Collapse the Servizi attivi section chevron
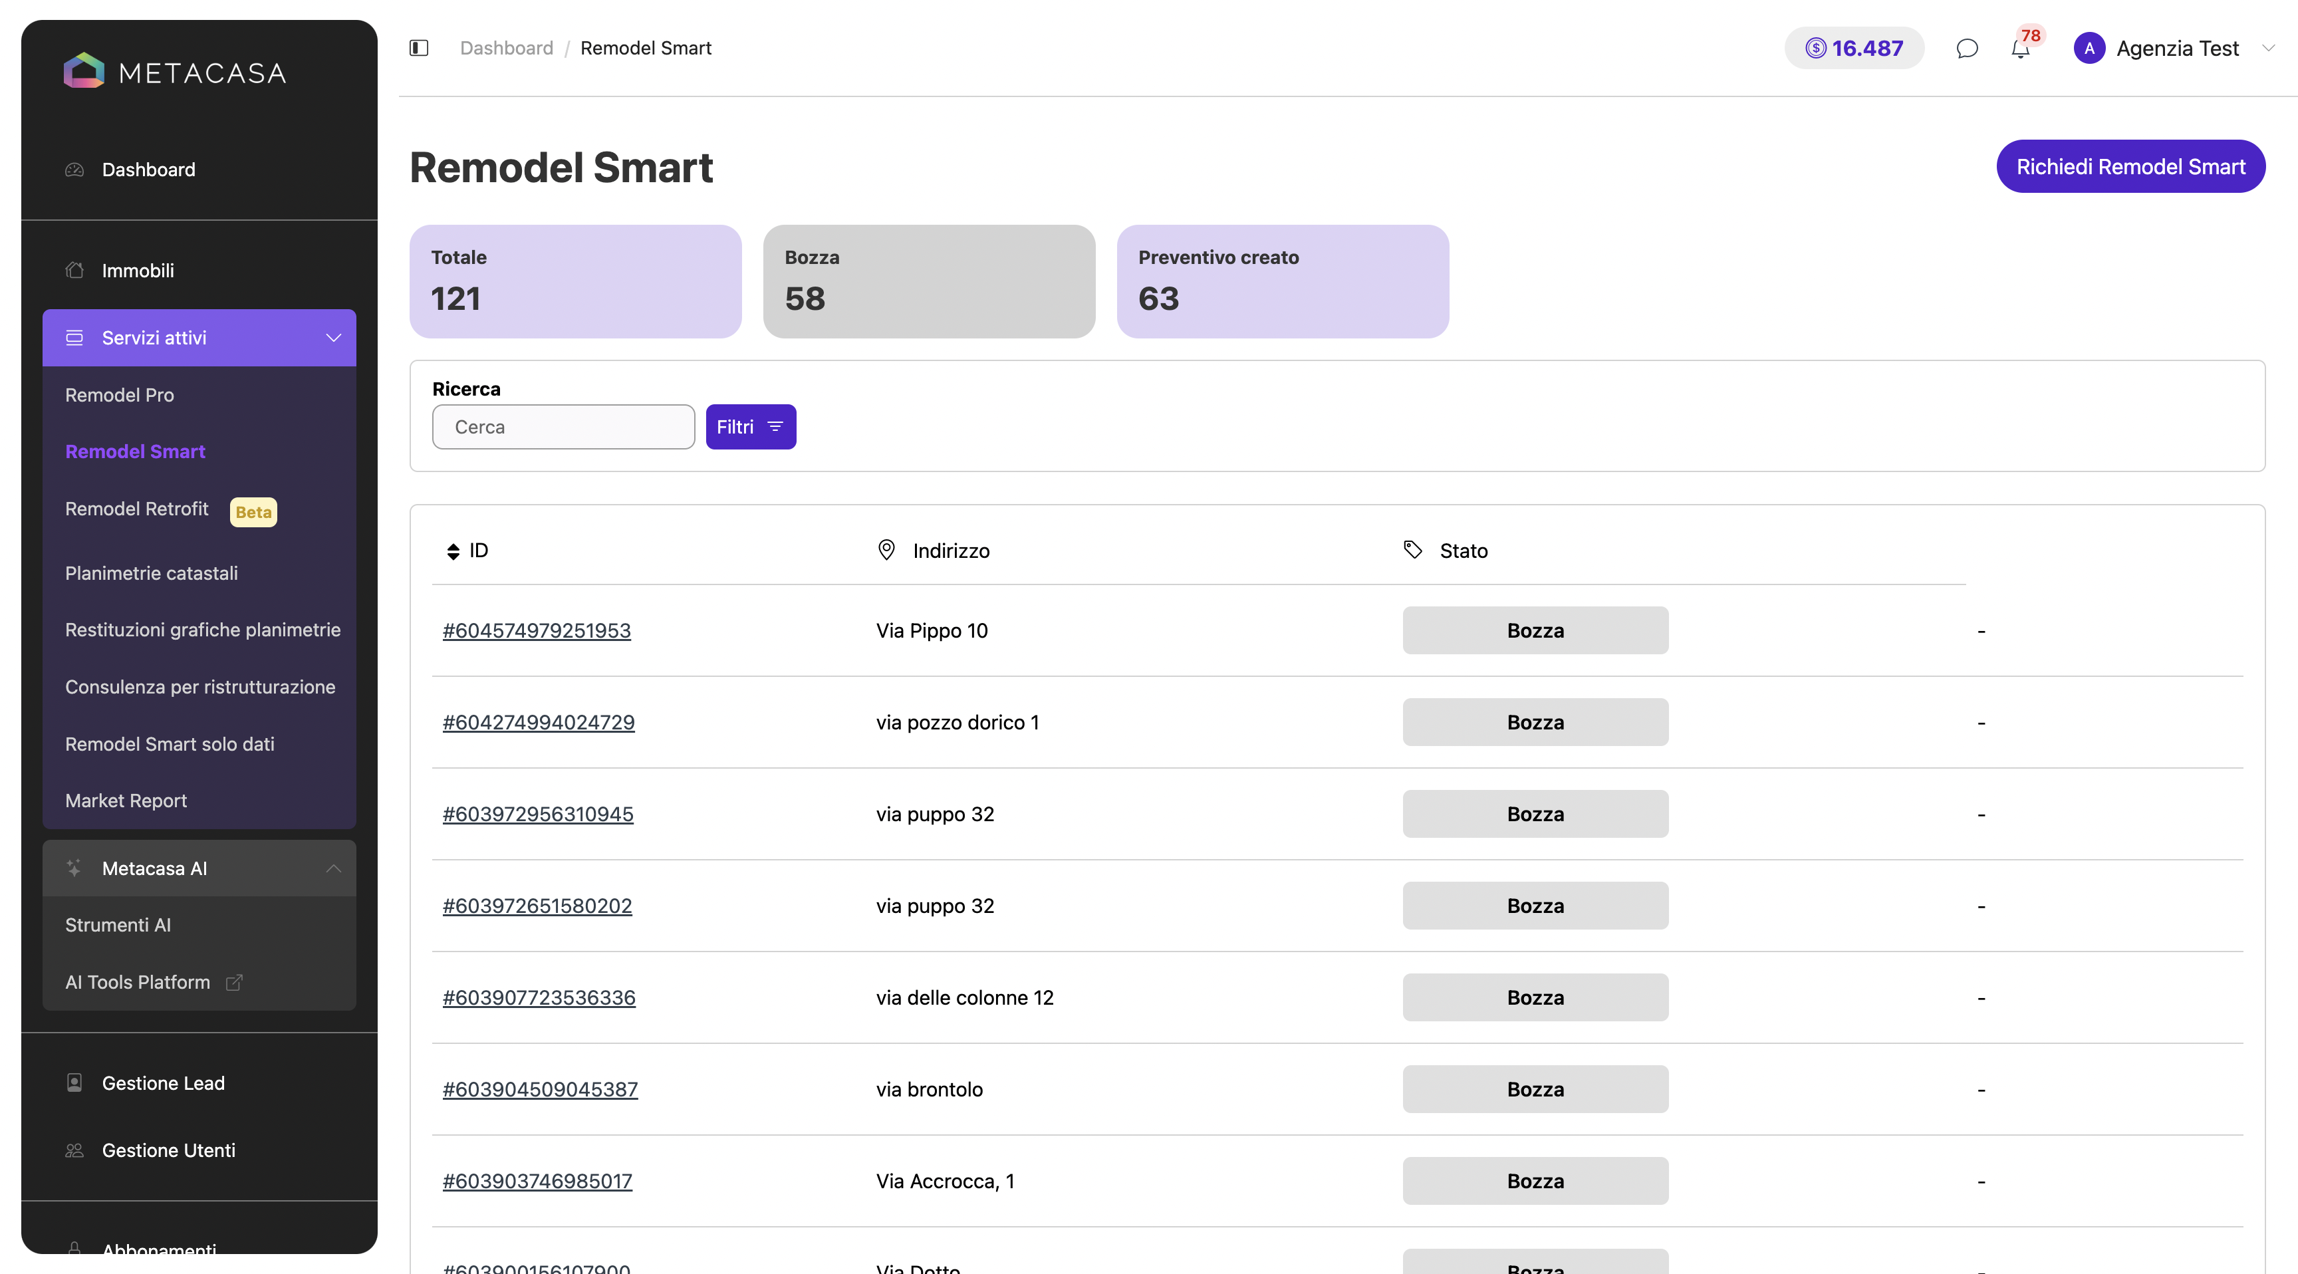Screen dimensions: 2298x1274 click(x=334, y=338)
